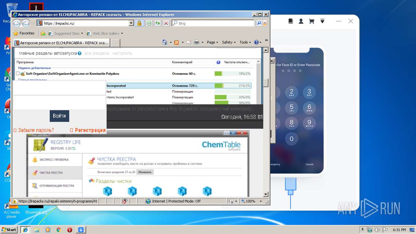This screenshot has height=234, width=416.
Task: Click the Регистрация link
Action: tap(90, 130)
